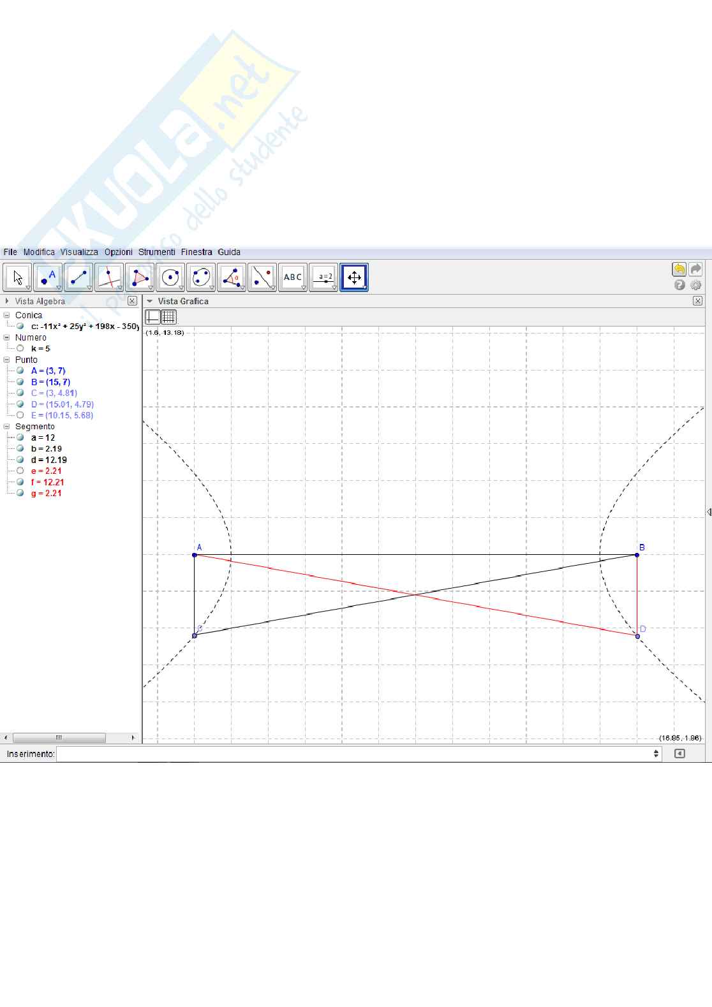Viewport: 712px width, 1007px height.
Task: Select the New Point tool
Action: (47, 277)
